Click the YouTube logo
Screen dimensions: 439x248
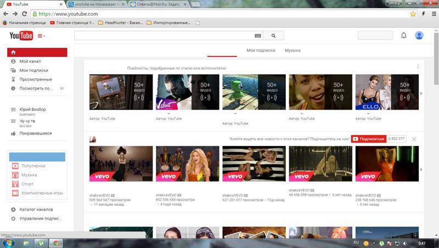pyautogui.click(x=21, y=36)
